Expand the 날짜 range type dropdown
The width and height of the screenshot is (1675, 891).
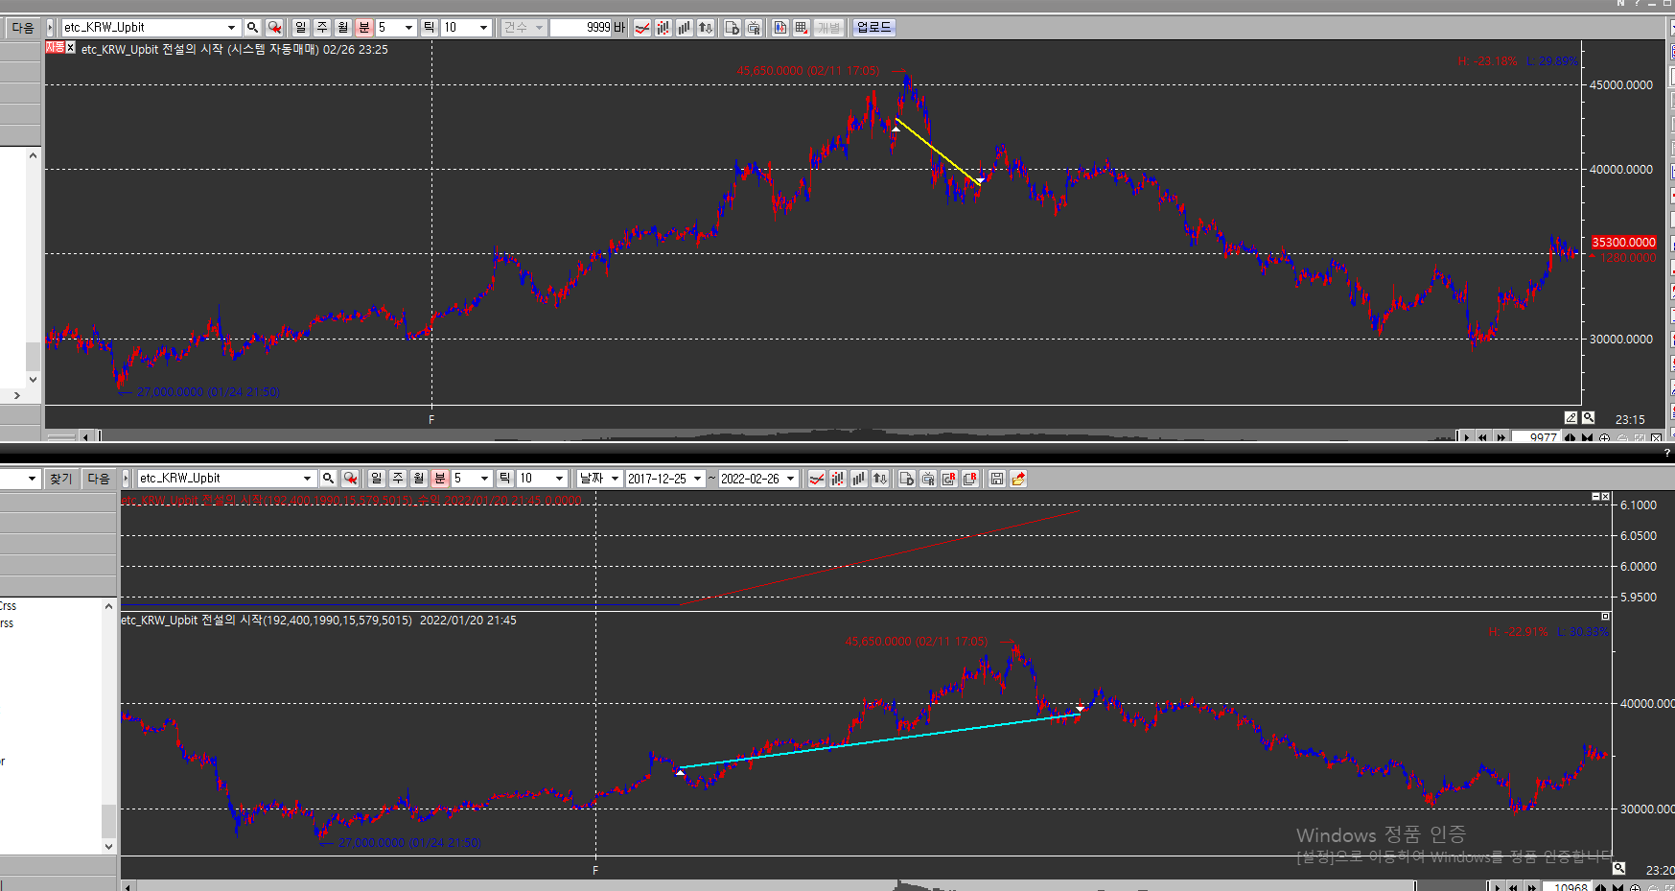point(615,479)
